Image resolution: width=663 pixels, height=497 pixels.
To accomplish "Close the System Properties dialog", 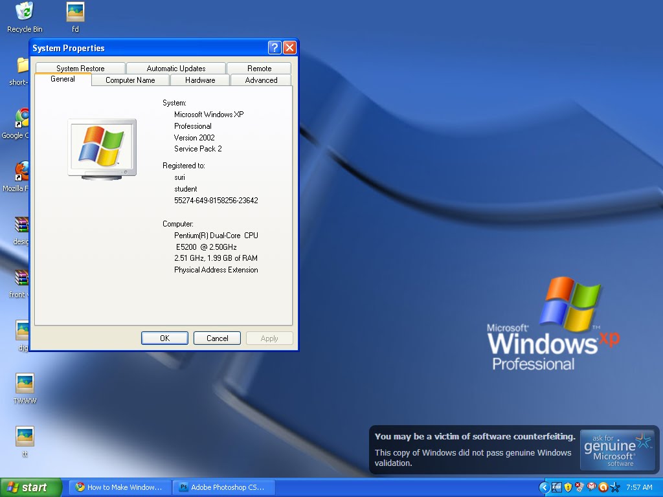I will point(289,47).
